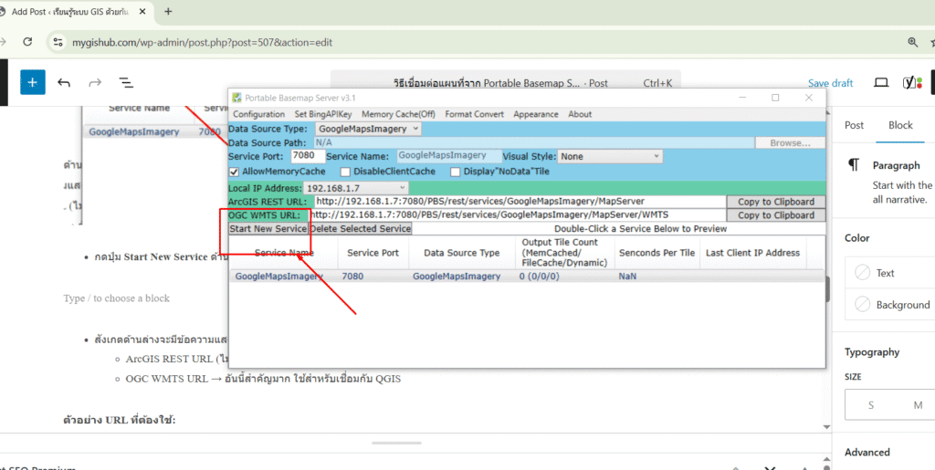Click the Start New Service button
Image resolution: width=935 pixels, height=470 pixels.
(268, 229)
